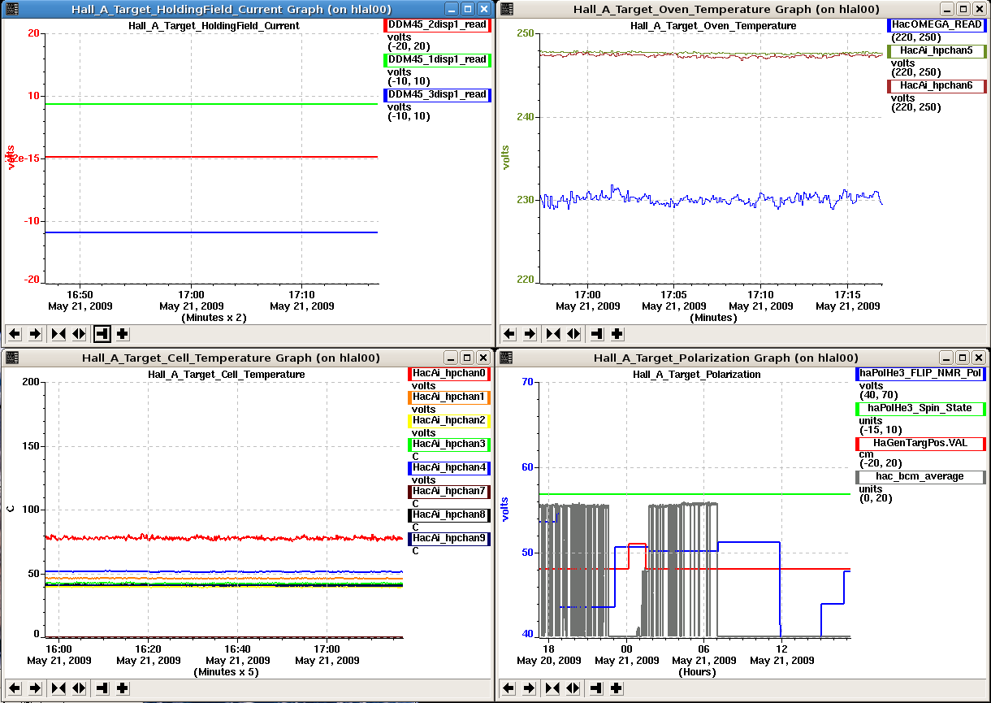This screenshot has width=991, height=703.
Task: Pan the Polarization graph right with arrow icon
Action: [530, 688]
